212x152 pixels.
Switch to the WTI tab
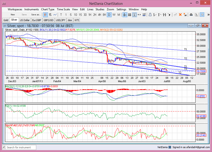[x=77, y=20]
